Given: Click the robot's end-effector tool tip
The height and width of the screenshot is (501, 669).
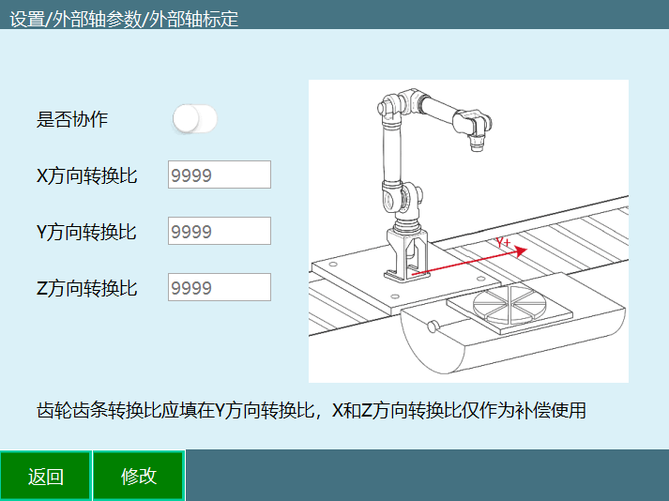Looking at the screenshot, I should pos(477,144).
